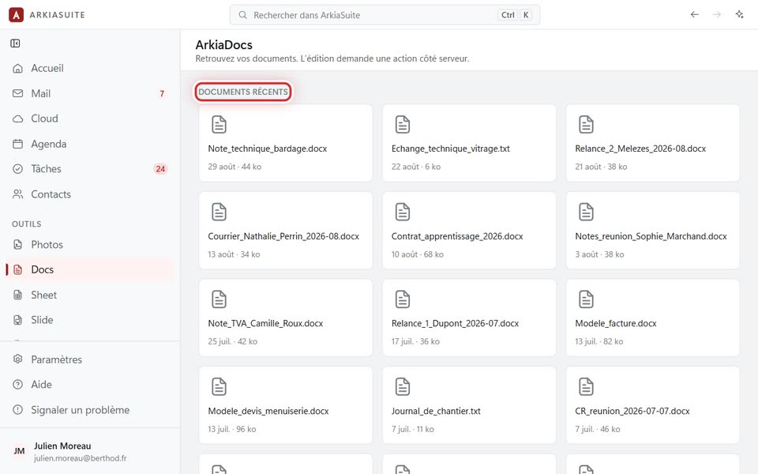Click the Mail envelope icon
Image resolution: width=758 pixels, height=474 pixels.
(x=18, y=93)
